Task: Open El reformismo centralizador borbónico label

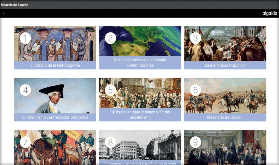Action: coord(55,117)
